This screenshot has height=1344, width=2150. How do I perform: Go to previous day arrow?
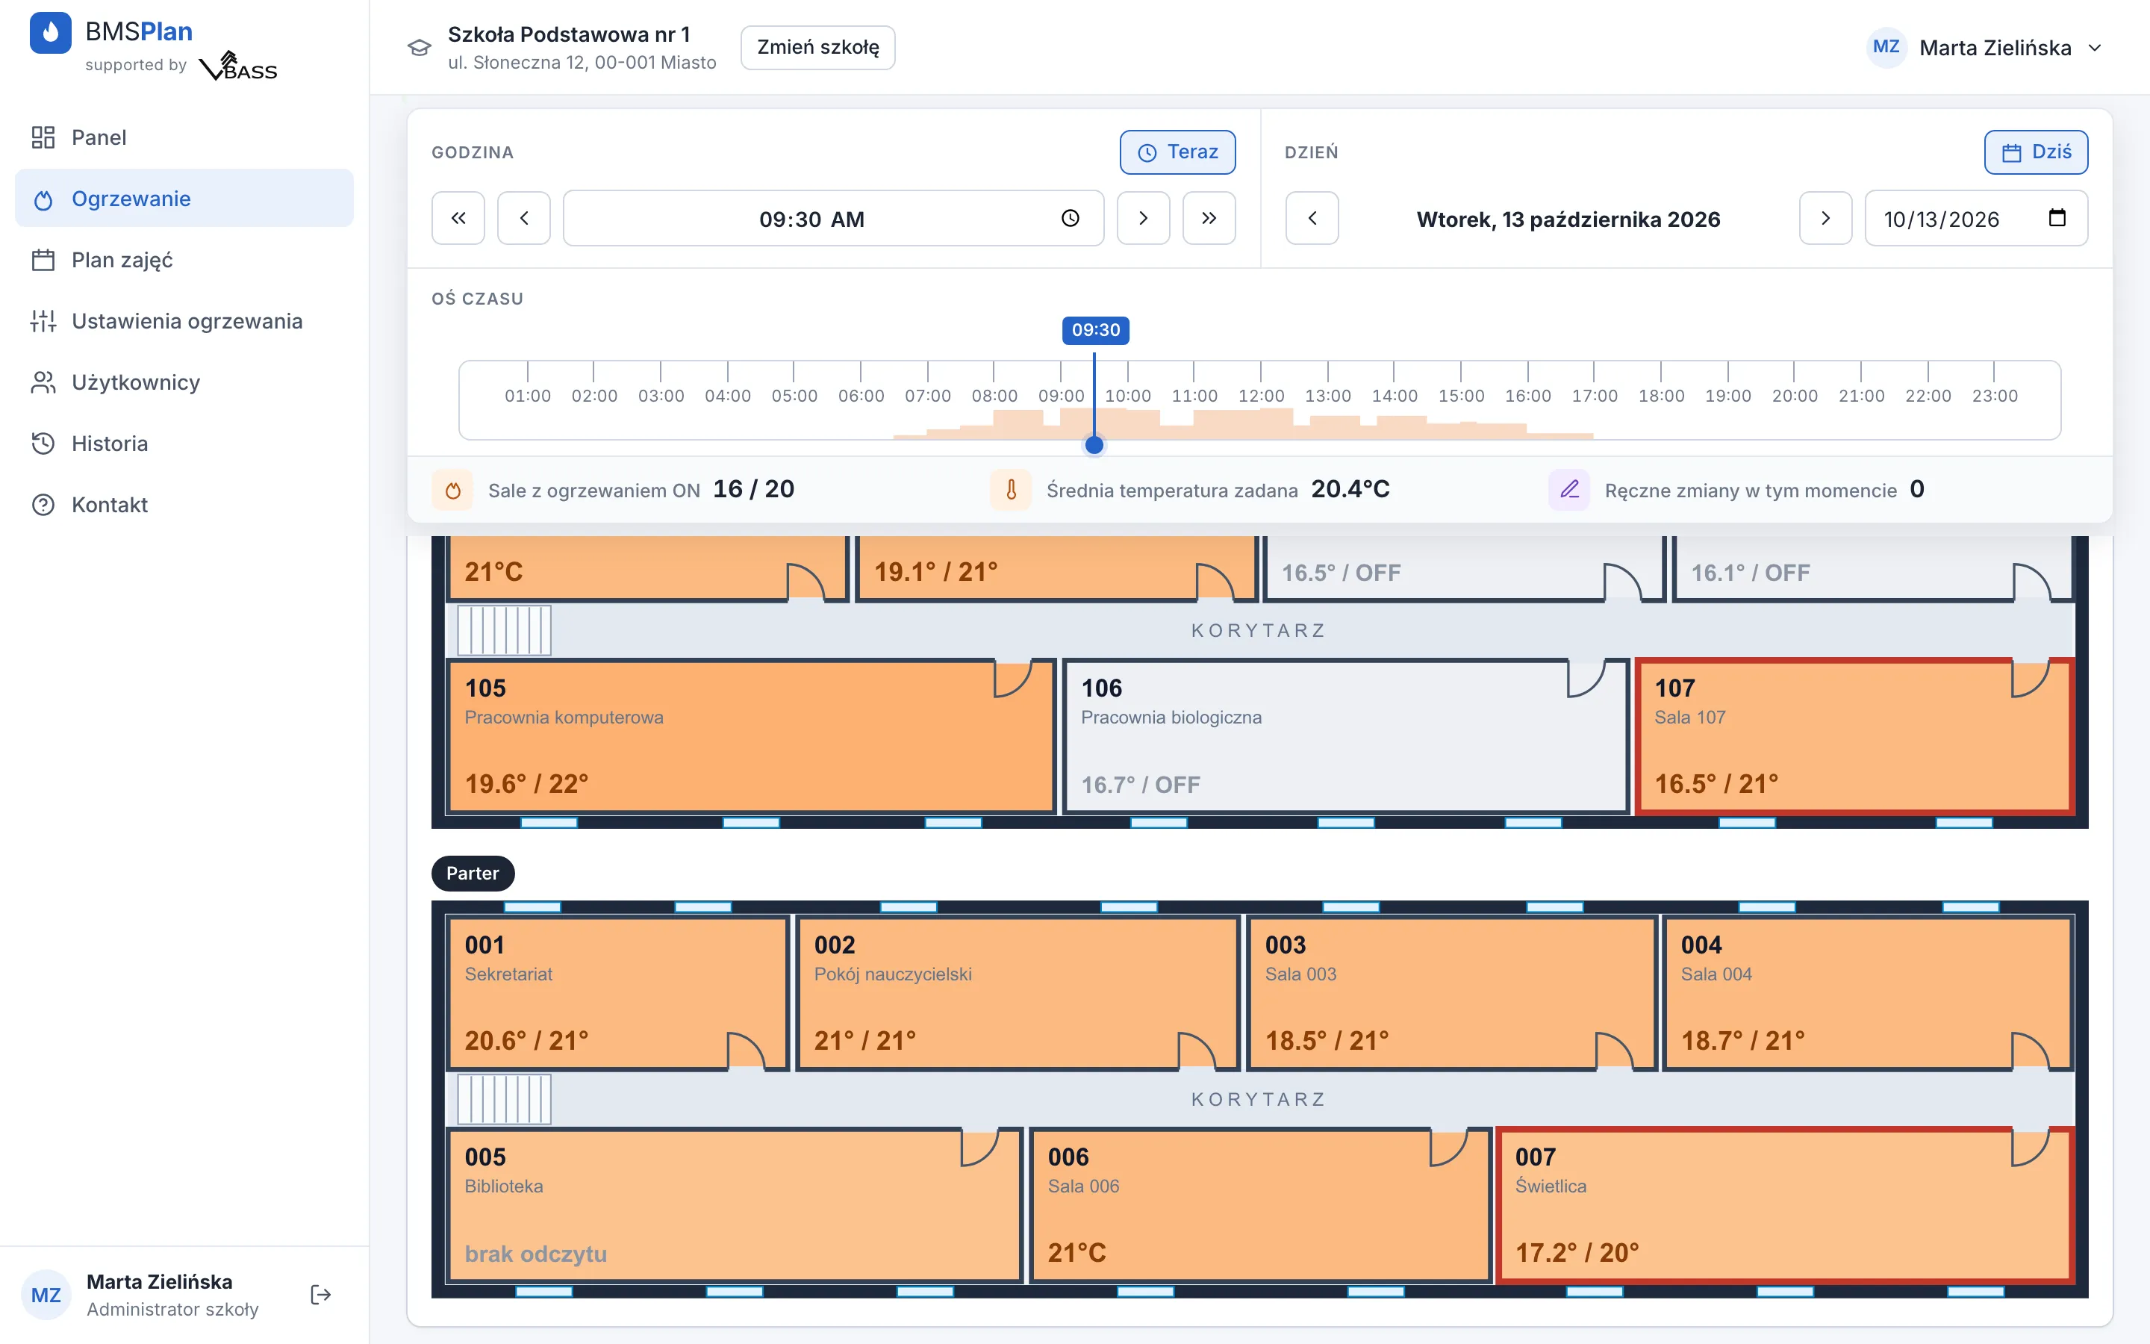coord(1312,218)
